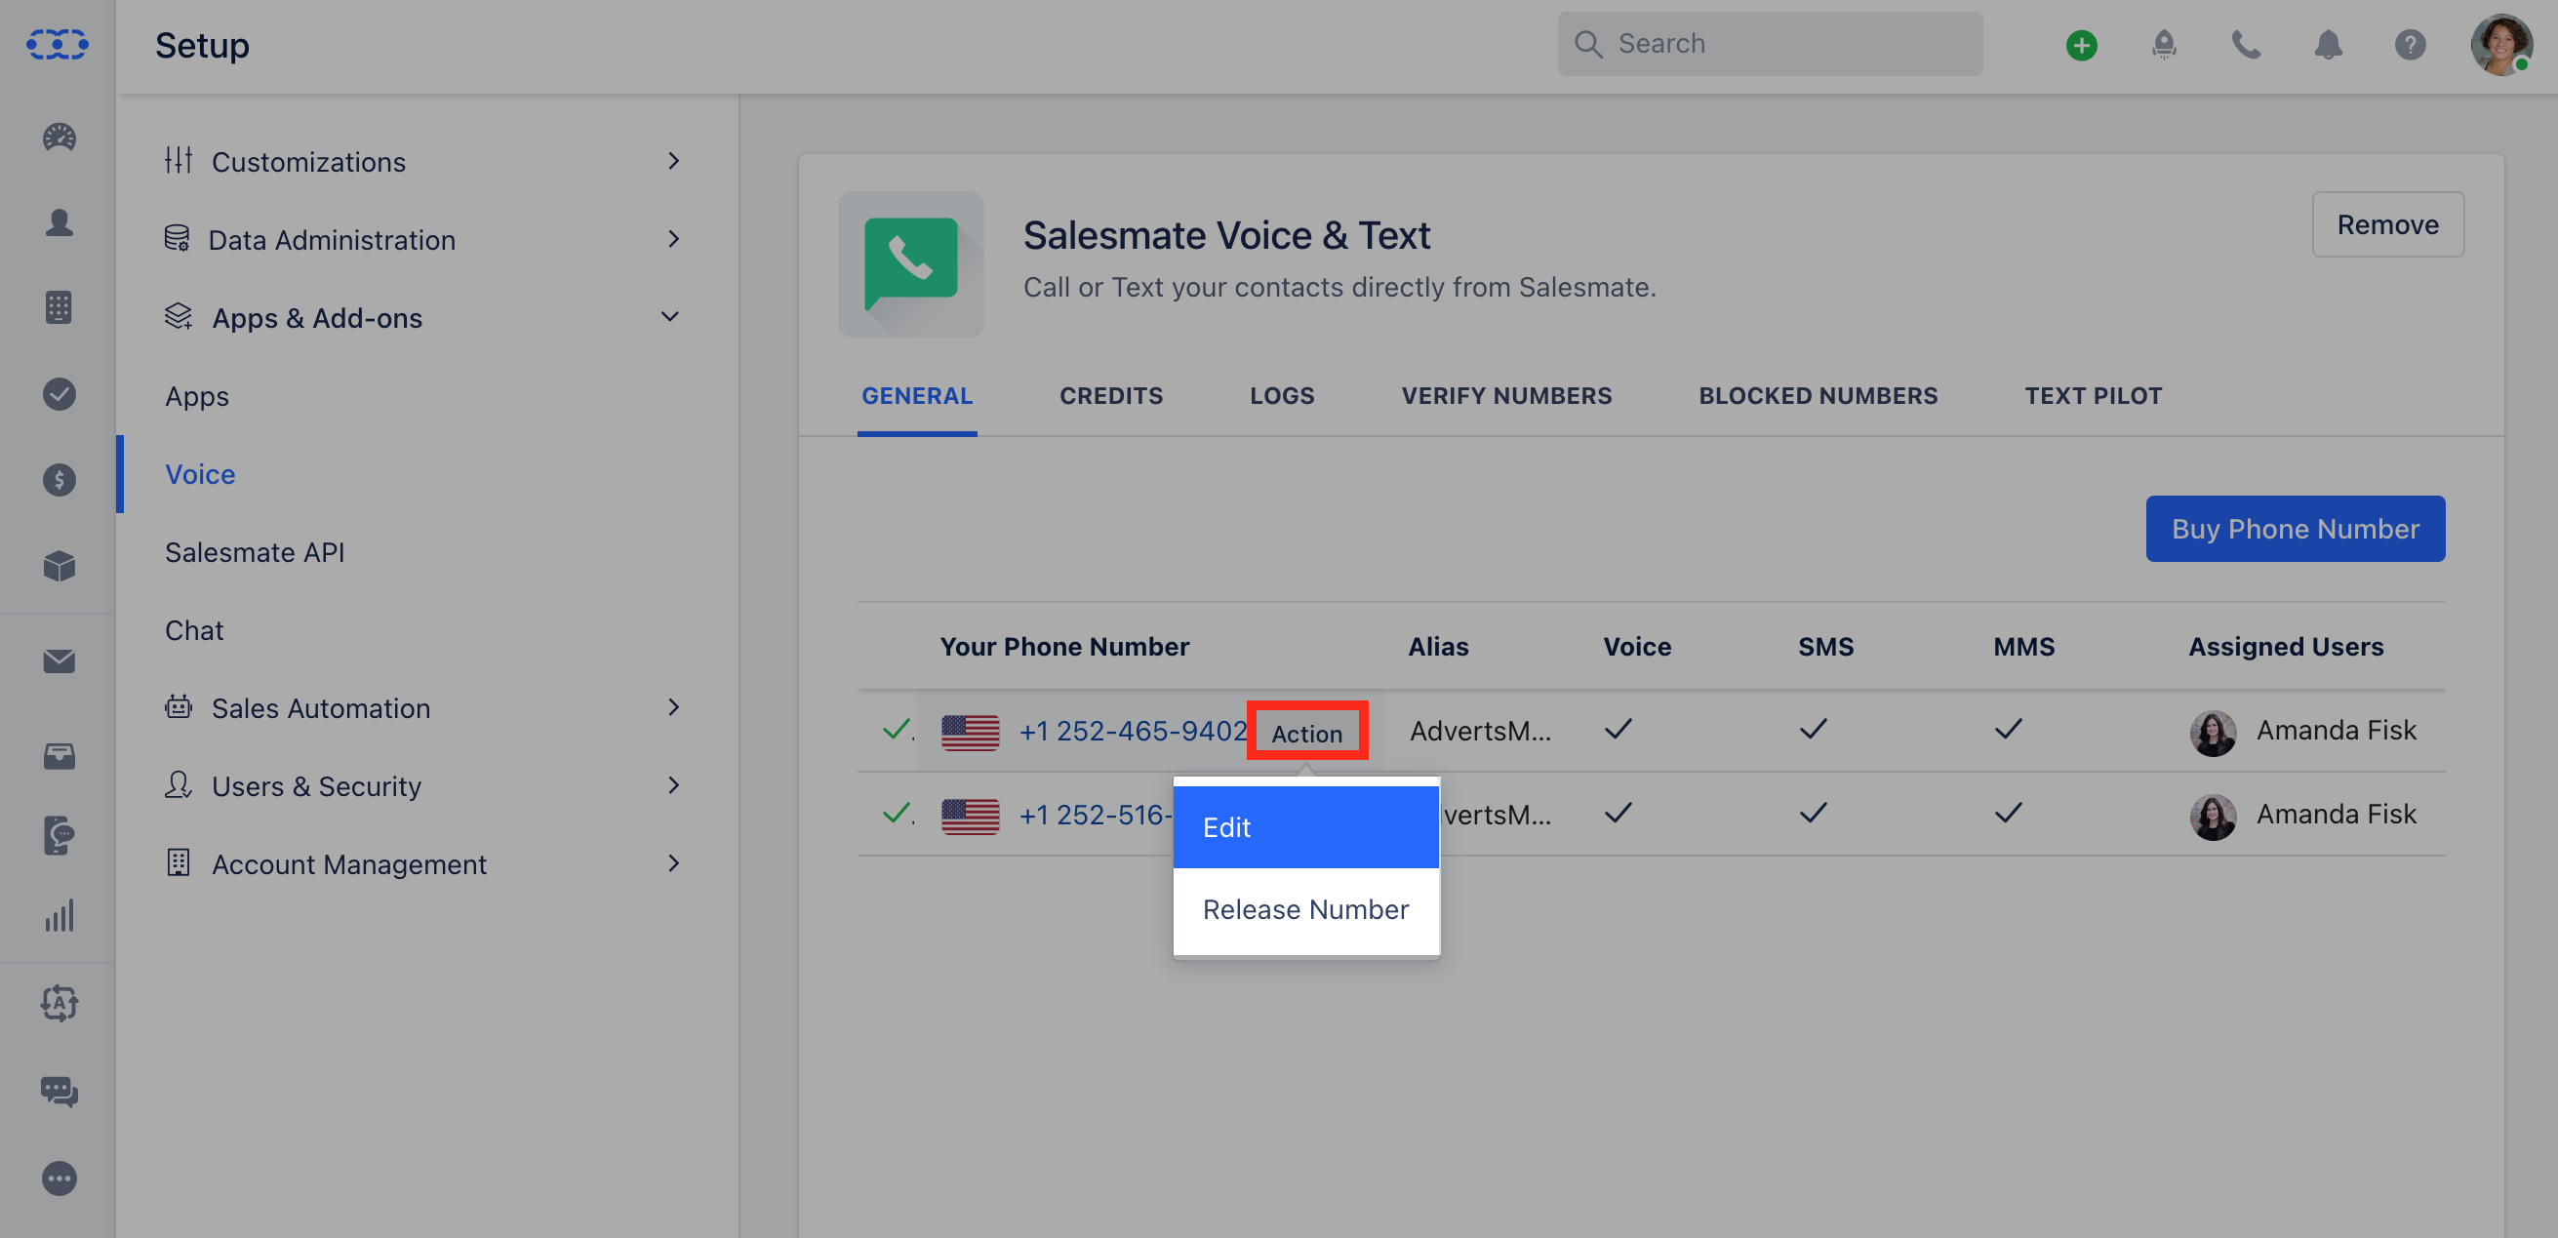
Task: Click the US flag for +1 252-516 number
Action: coord(970,817)
